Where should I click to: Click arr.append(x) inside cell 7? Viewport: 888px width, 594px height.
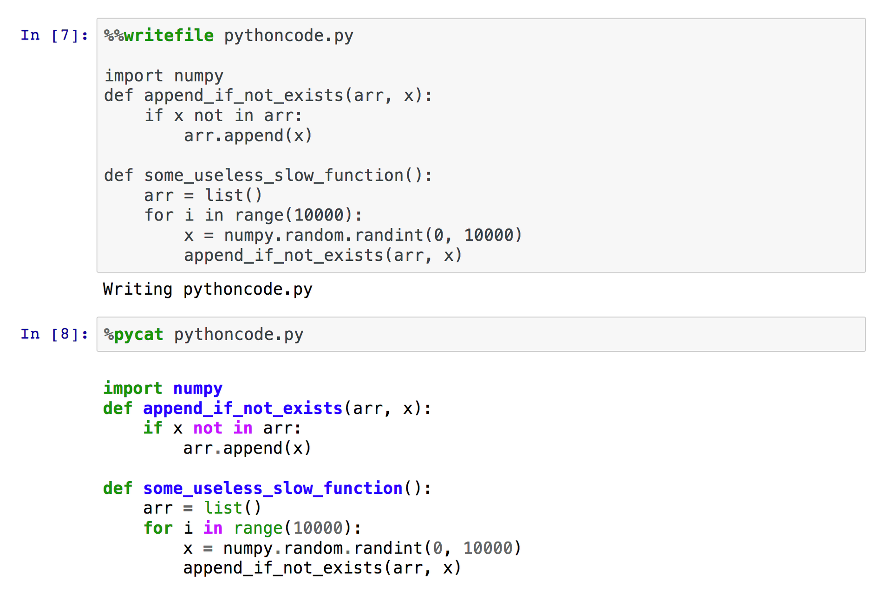pyautogui.click(x=248, y=136)
